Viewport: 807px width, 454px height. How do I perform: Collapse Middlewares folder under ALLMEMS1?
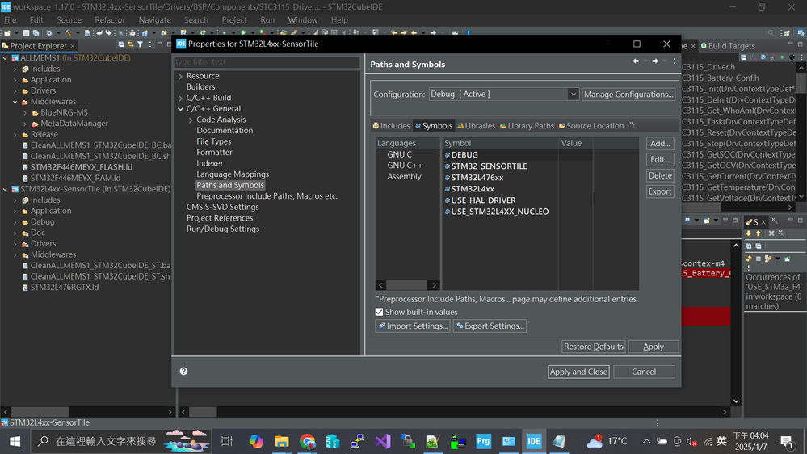[15, 102]
